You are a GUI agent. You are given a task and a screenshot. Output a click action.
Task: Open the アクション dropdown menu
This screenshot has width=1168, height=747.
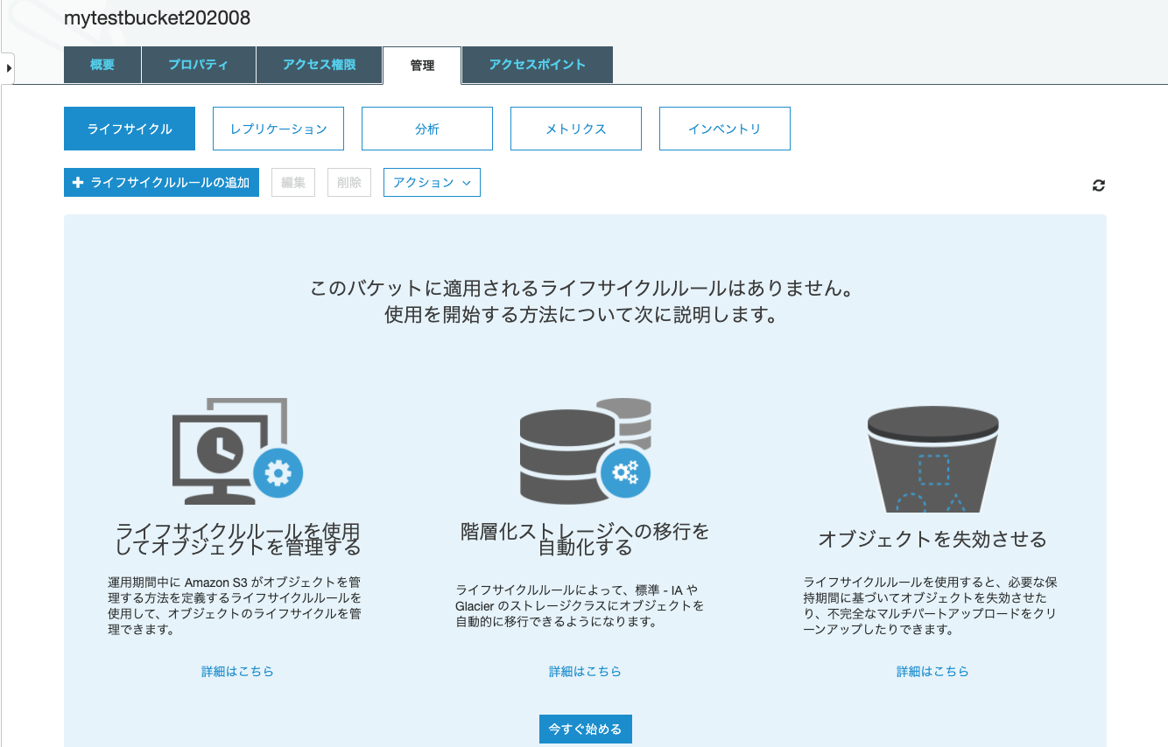(432, 182)
